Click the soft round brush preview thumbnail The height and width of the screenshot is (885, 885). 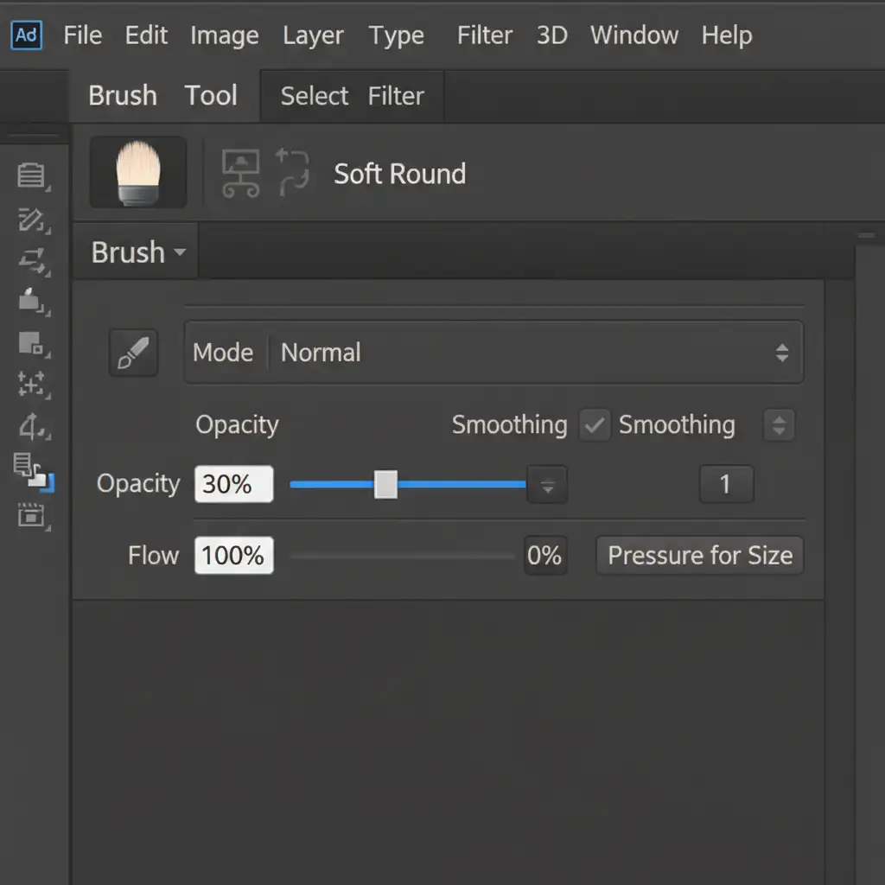(138, 172)
